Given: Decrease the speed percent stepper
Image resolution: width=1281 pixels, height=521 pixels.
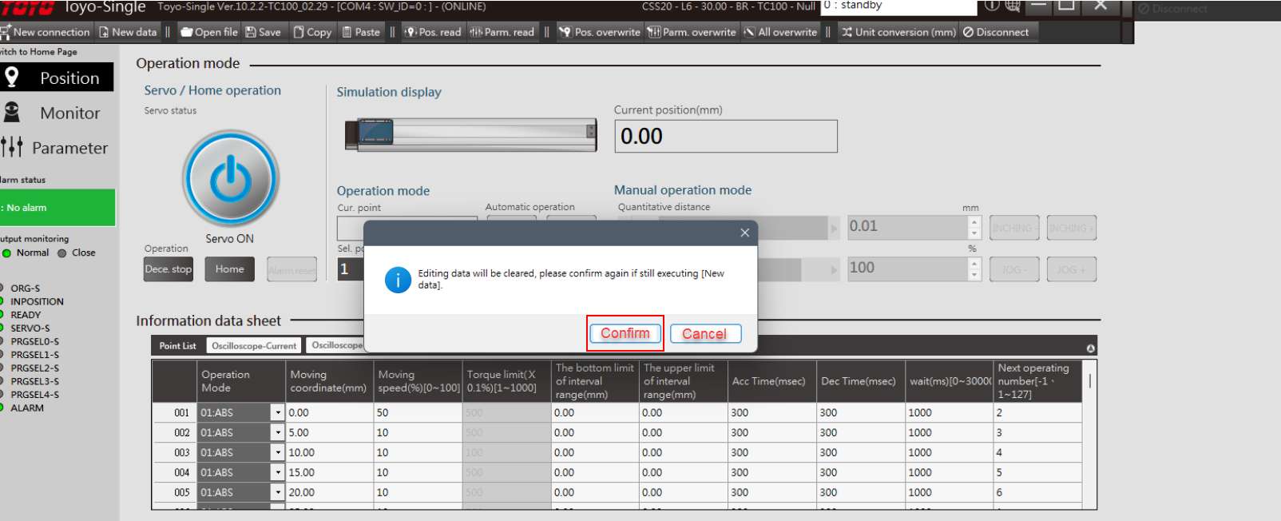Looking at the screenshot, I should (974, 275).
